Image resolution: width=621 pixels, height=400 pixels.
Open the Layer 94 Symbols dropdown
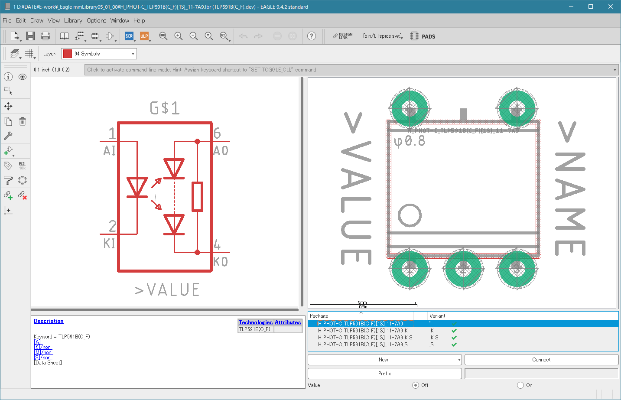pyautogui.click(x=99, y=54)
